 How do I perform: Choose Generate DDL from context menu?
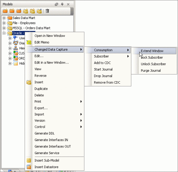pos(45,133)
